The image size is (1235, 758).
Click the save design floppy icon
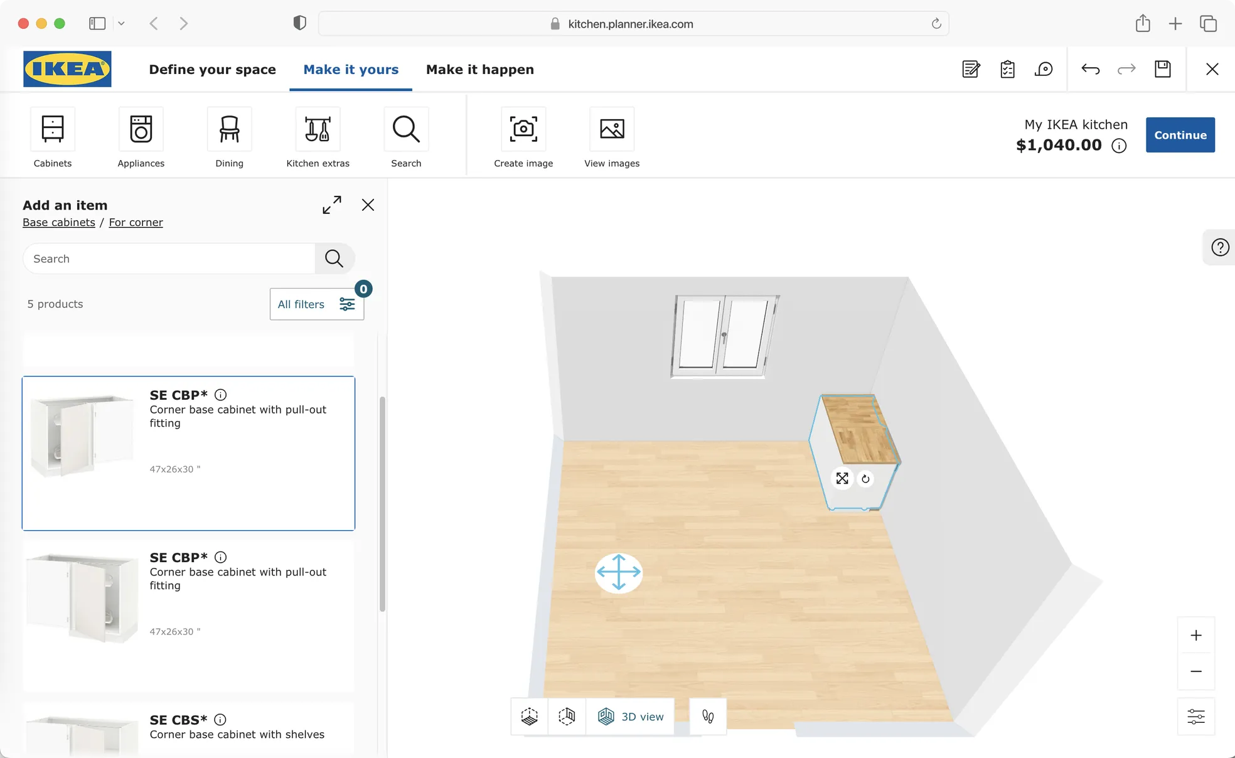pyautogui.click(x=1163, y=69)
